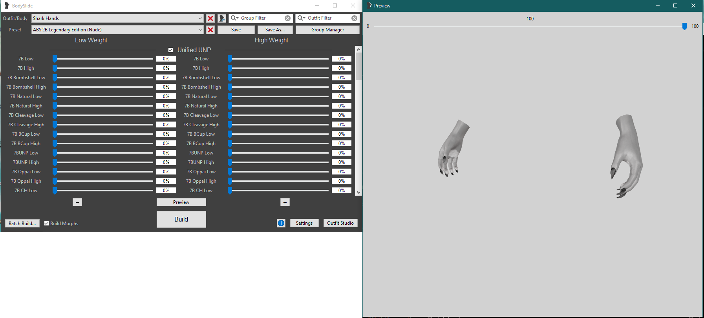Screen dimensions: 704x318
Task: Click the low weight 7B Natural High label
Action: 26,106
